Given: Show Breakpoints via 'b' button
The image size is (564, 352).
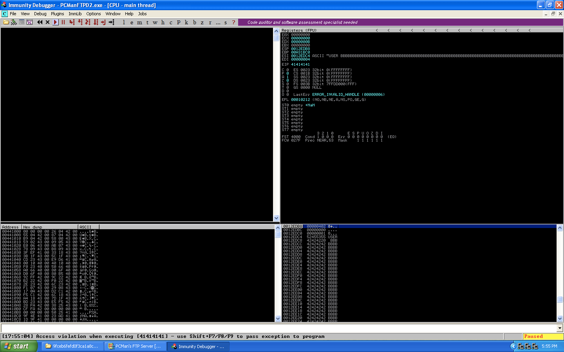Looking at the screenshot, I should pos(194,22).
